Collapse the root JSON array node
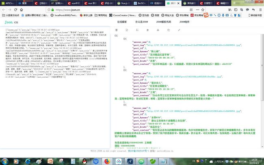Image resolution: width=264 pixels, height=165 pixels. tap(116, 36)
